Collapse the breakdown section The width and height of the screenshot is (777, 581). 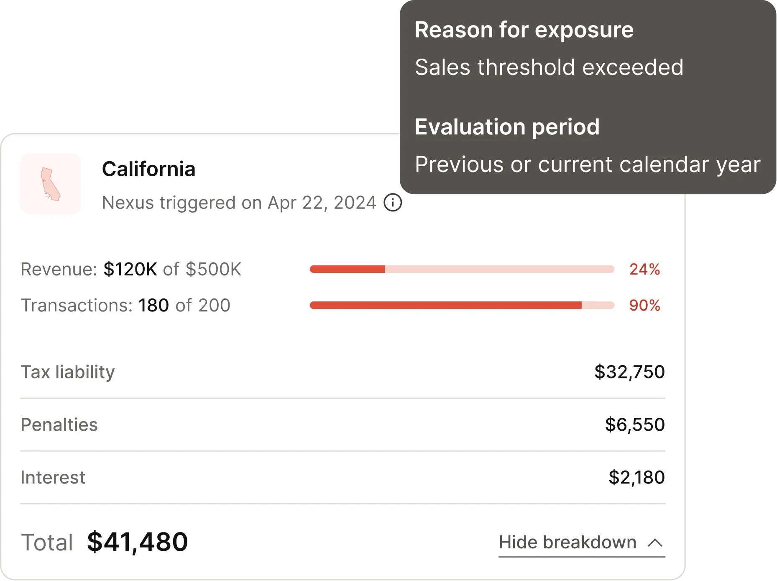pyautogui.click(x=581, y=542)
